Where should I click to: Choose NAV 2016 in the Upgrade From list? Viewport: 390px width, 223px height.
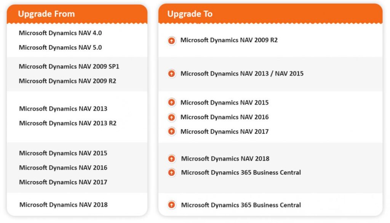[63, 167]
